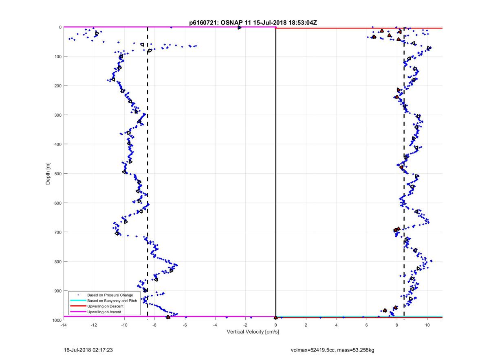Image resolution: width=489 pixels, height=360 pixels.
Task: Click velocity axis tick "-8"
Action: click(154, 325)
